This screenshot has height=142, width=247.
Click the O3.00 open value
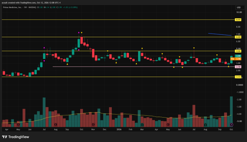(x=40, y=7)
